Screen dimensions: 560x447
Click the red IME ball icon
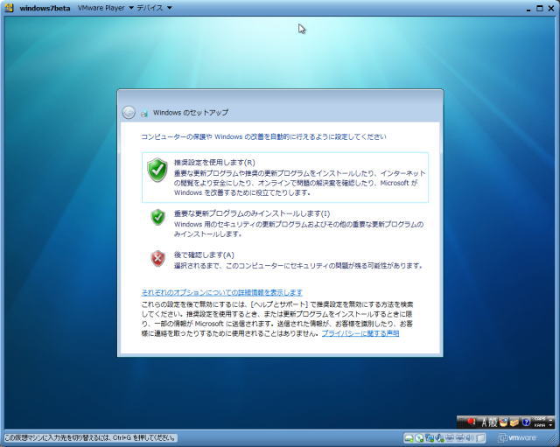tap(472, 421)
